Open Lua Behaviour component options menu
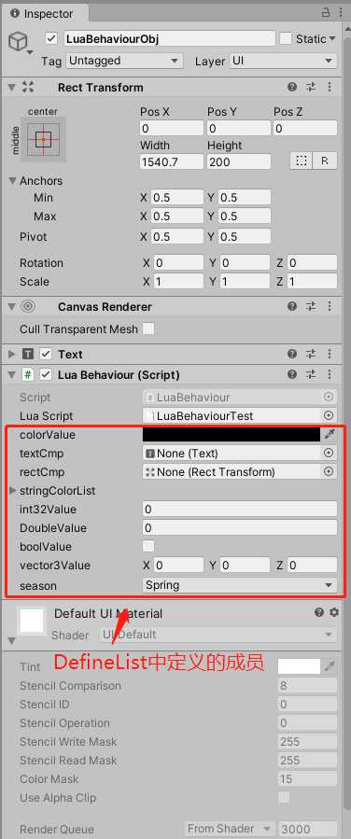Screen dimensions: 351x839 [330, 374]
